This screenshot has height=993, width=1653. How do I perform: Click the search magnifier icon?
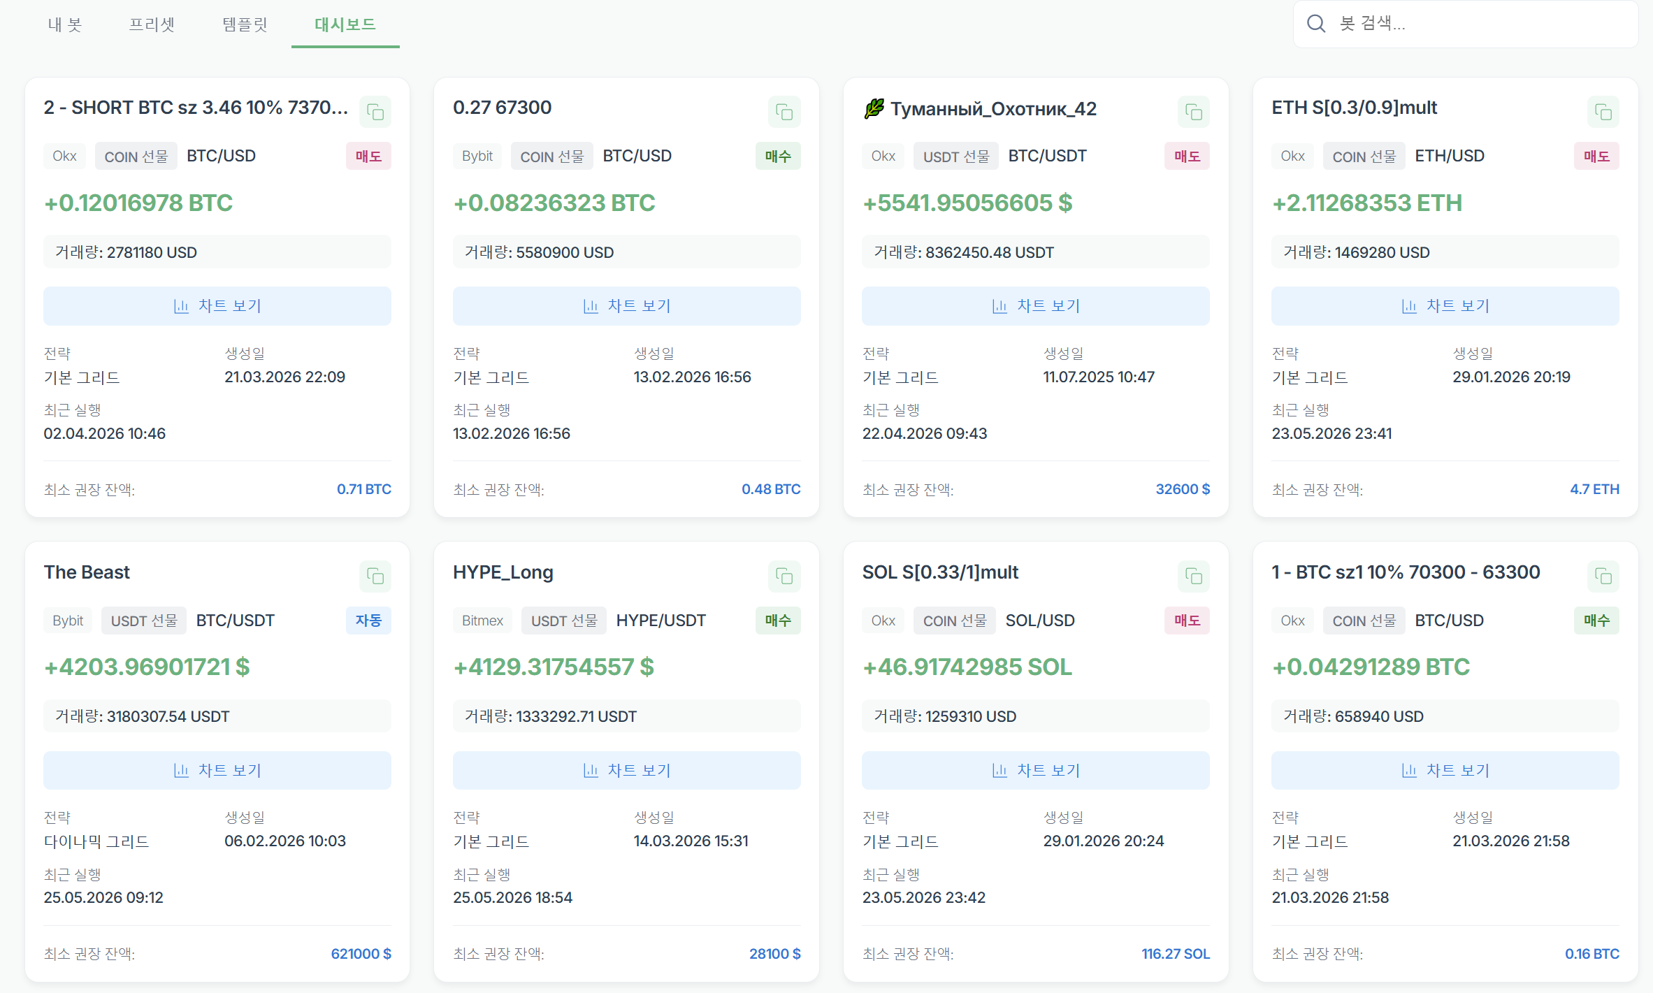tap(1316, 24)
